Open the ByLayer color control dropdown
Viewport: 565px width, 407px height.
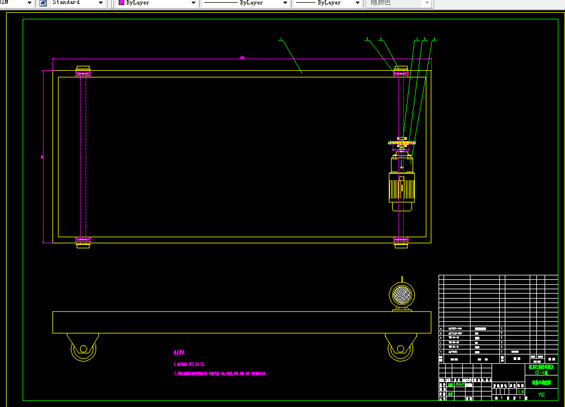pyautogui.click(x=156, y=3)
